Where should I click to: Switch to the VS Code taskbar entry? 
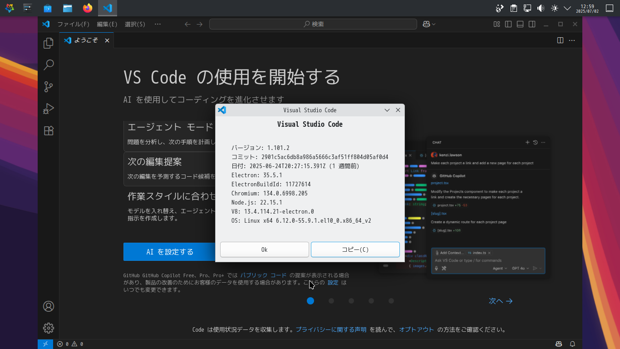point(108,8)
